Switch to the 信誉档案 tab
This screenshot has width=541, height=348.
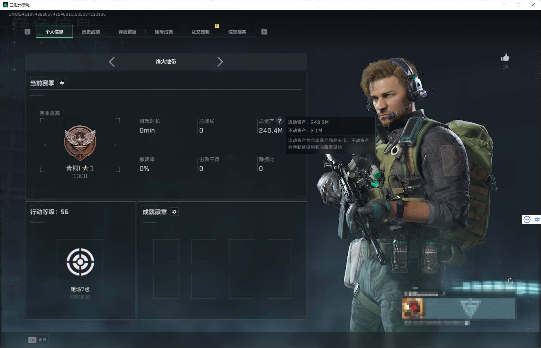tap(237, 32)
